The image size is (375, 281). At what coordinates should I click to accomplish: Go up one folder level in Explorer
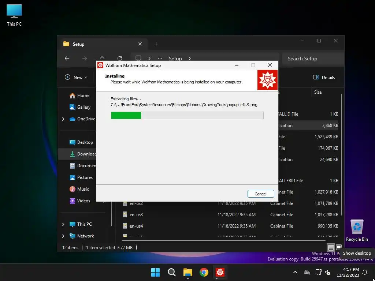click(x=102, y=59)
